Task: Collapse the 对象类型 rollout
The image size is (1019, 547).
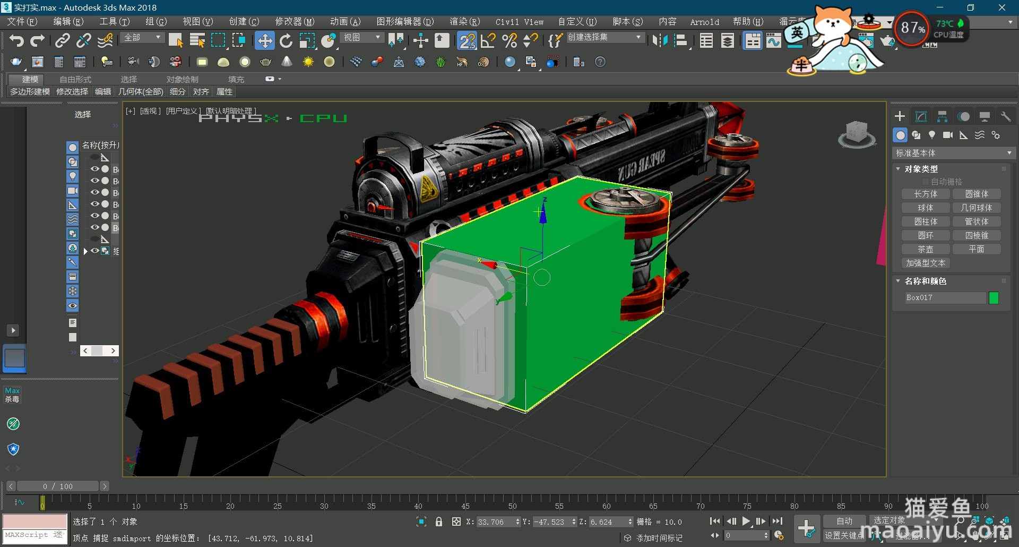Action: point(921,169)
